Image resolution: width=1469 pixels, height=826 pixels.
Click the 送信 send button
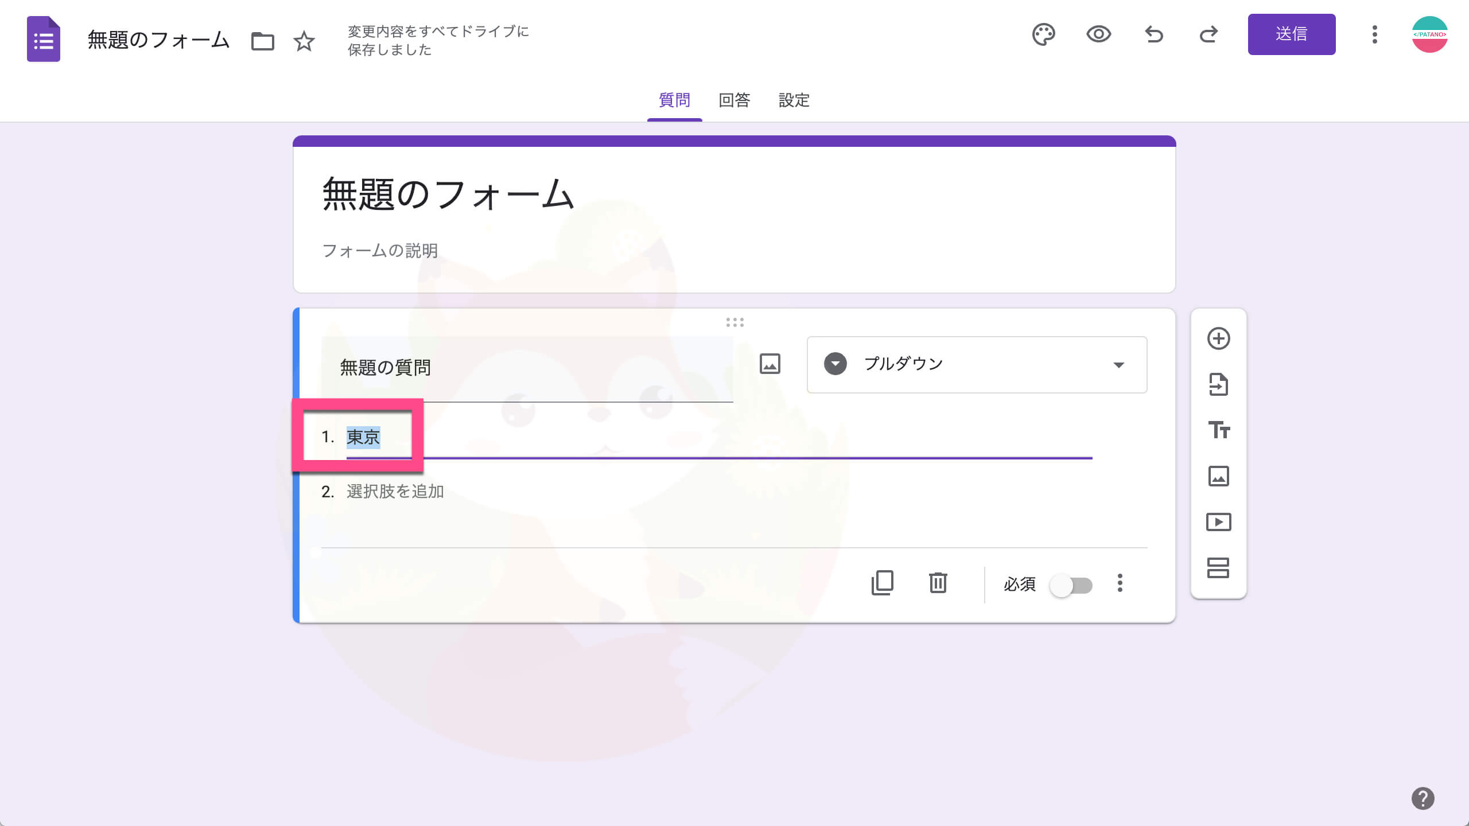point(1291,34)
